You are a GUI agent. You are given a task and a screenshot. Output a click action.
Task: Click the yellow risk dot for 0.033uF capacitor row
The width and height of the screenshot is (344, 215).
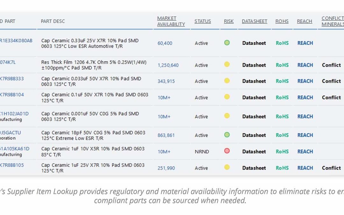tap(227, 81)
